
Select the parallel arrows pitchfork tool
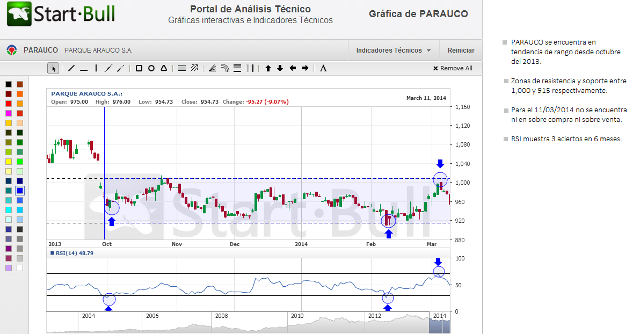pos(194,68)
